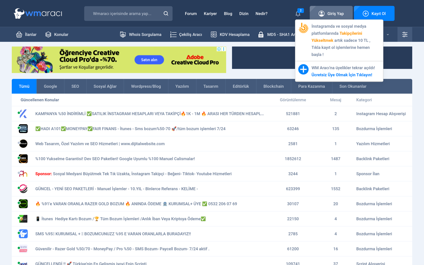Select the SEO category tab

coord(75,86)
